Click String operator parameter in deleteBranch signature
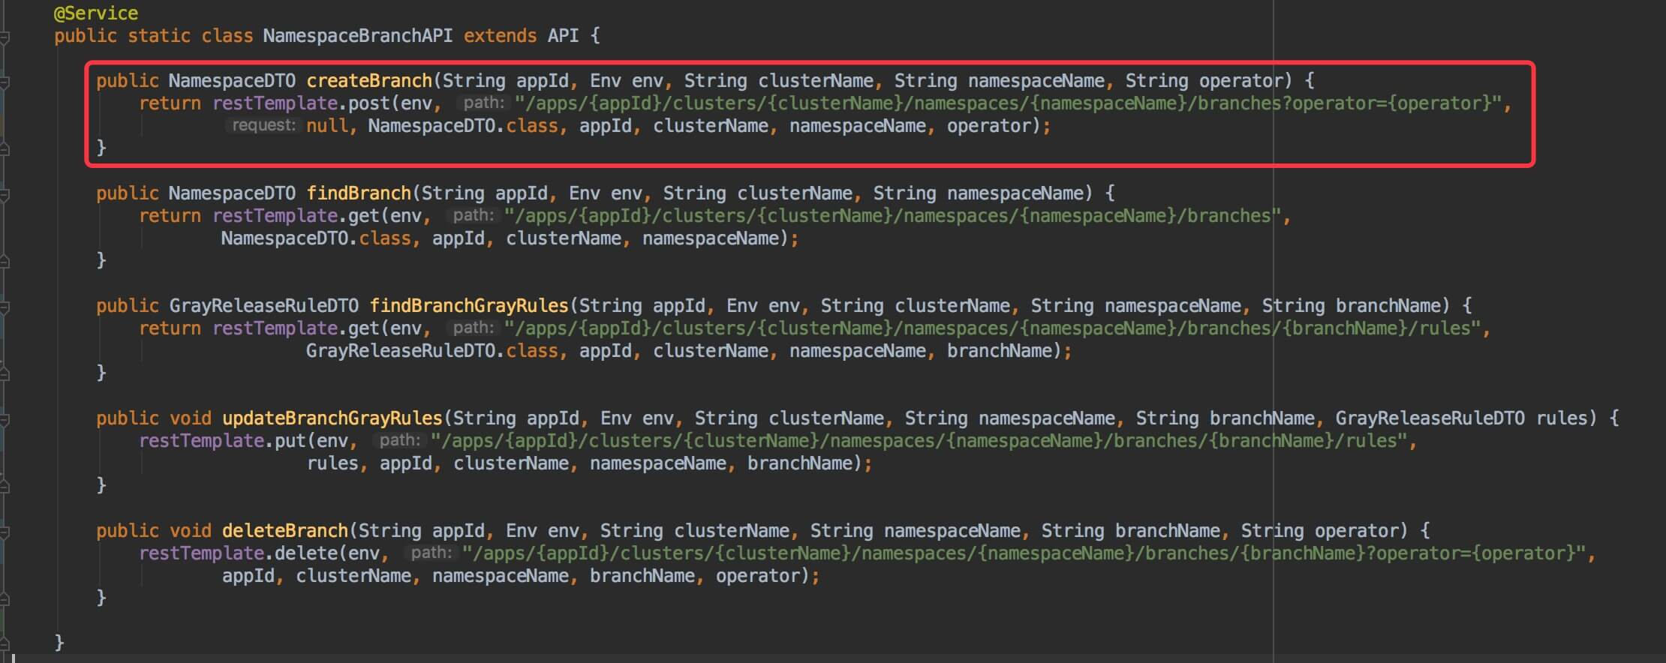Screen dimensions: 1666x663 (1320, 531)
